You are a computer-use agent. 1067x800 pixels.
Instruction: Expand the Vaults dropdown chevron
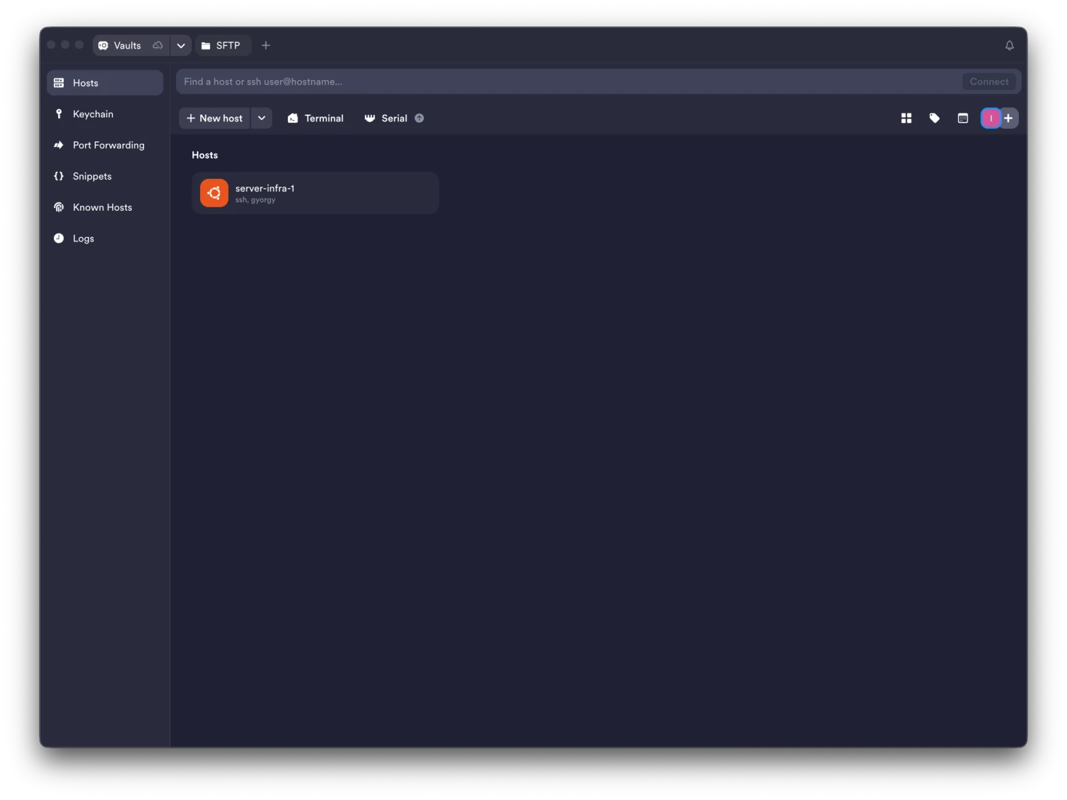[x=181, y=45]
